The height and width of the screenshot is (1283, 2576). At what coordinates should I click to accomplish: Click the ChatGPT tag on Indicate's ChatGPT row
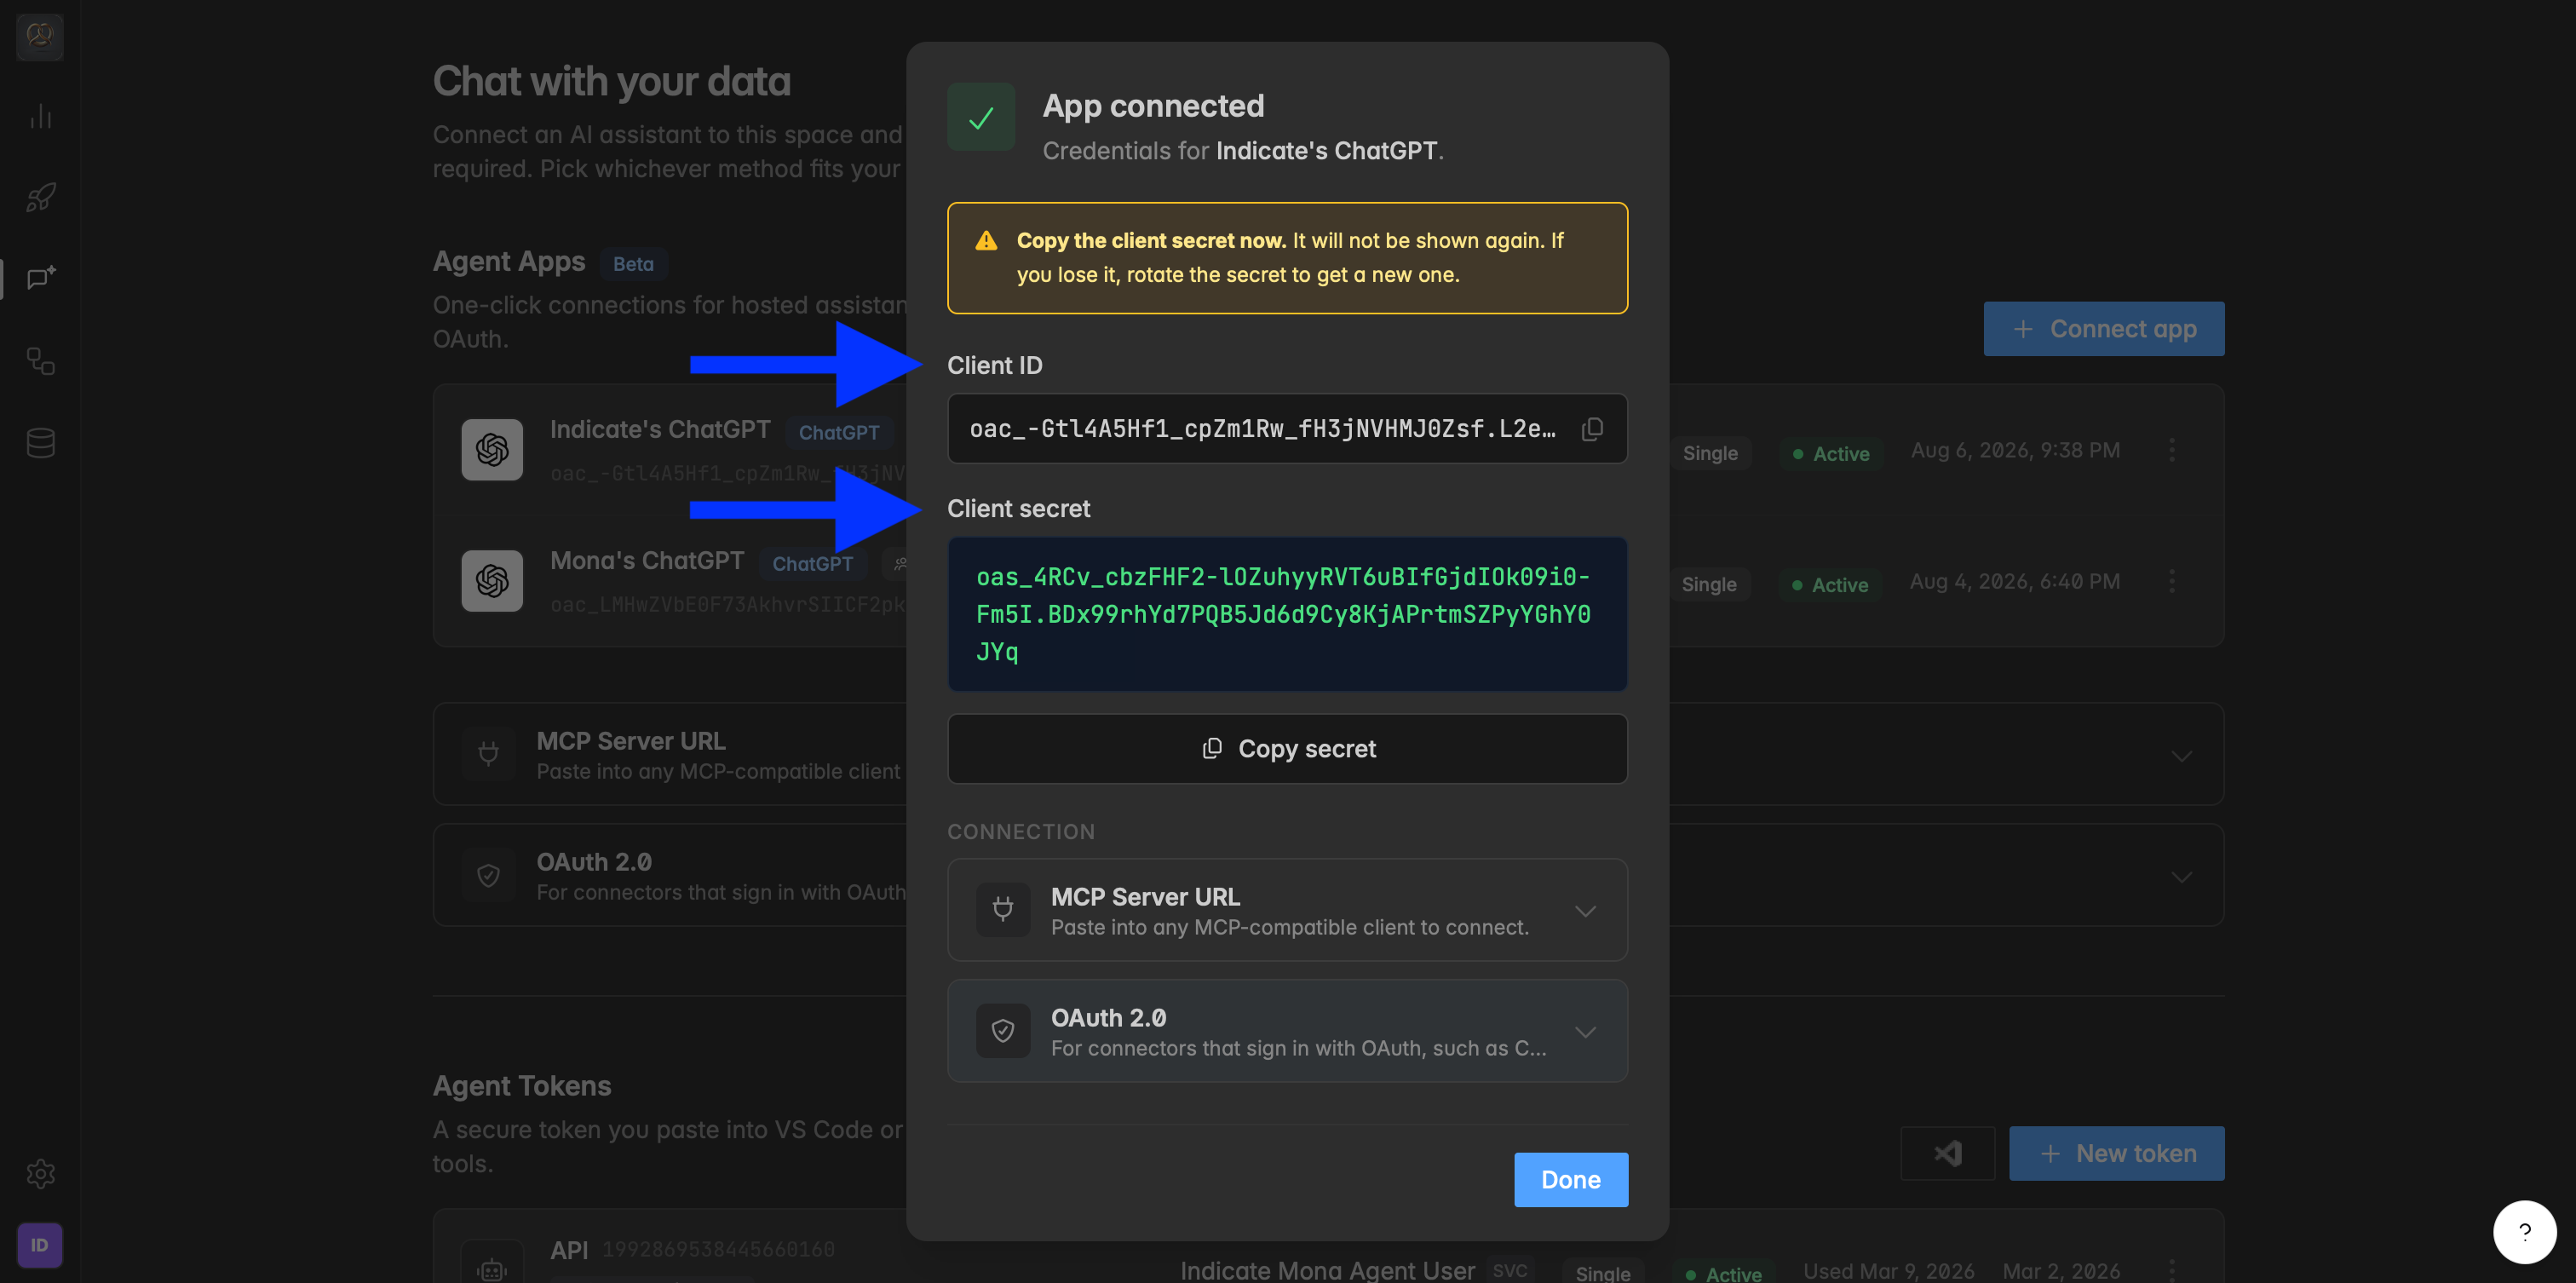[x=839, y=432]
